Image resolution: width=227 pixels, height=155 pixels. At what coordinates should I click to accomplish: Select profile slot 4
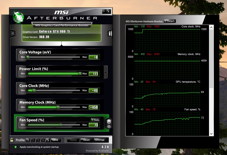[43, 140]
